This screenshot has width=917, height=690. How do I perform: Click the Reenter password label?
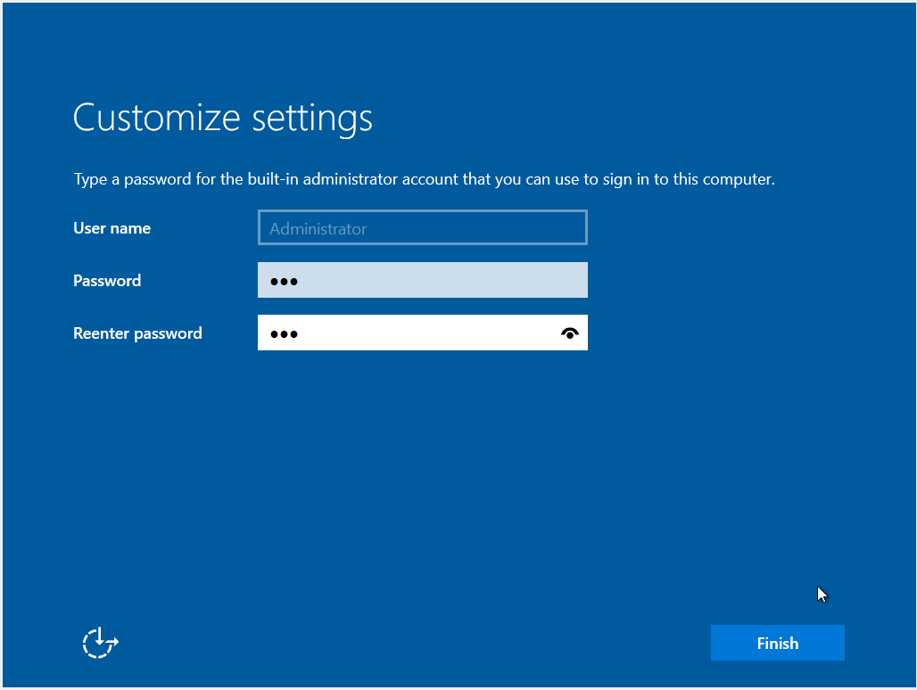coord(137,333)
